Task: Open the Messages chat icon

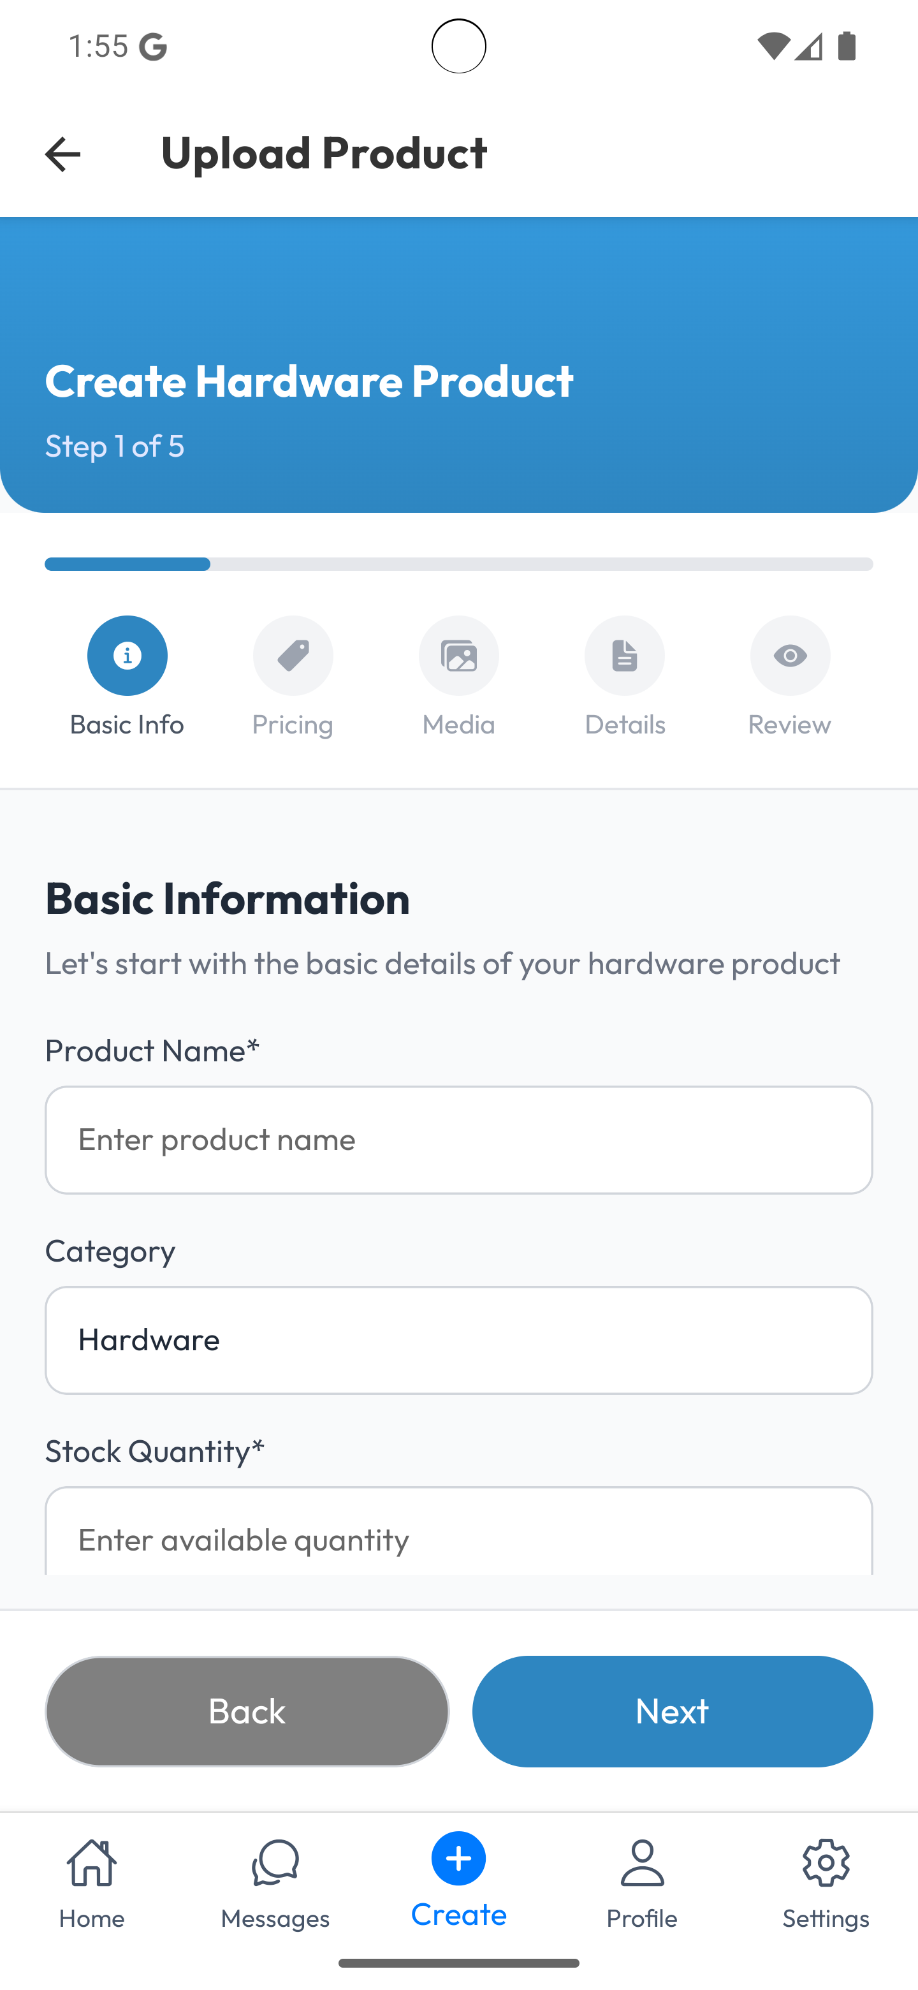Action: click(275, 1862)
